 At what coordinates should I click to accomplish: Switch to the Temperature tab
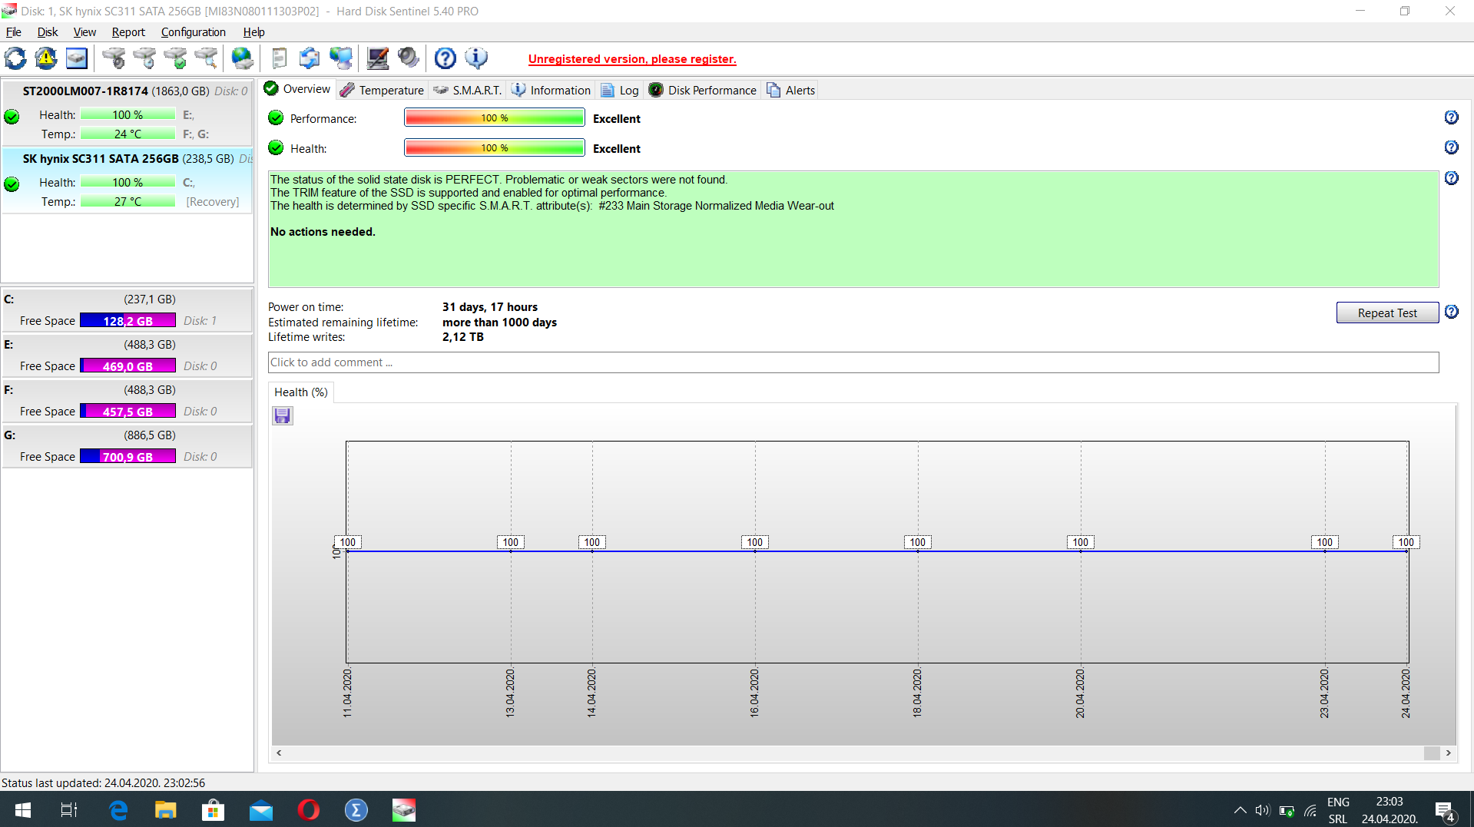pyautogui.click(x=383, y=91)
